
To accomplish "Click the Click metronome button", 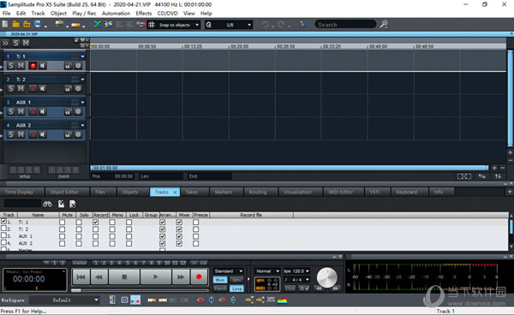I will (x=290, y=288).
